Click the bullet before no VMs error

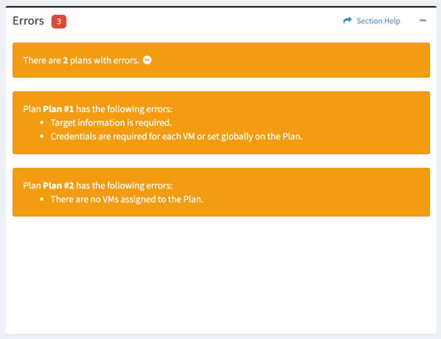tap(42, 199)
